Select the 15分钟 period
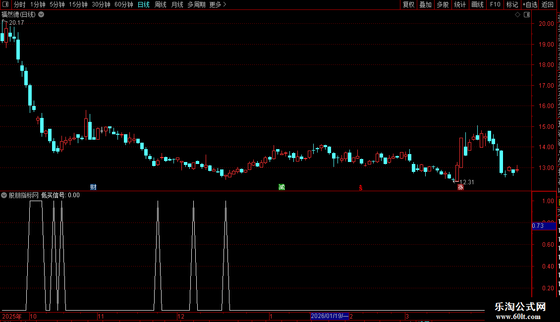The height and width of the screenshot is (322, 560). [x=78, y=4]
